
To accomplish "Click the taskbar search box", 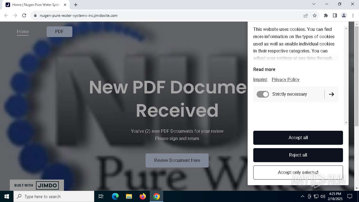I will (54, 196).
